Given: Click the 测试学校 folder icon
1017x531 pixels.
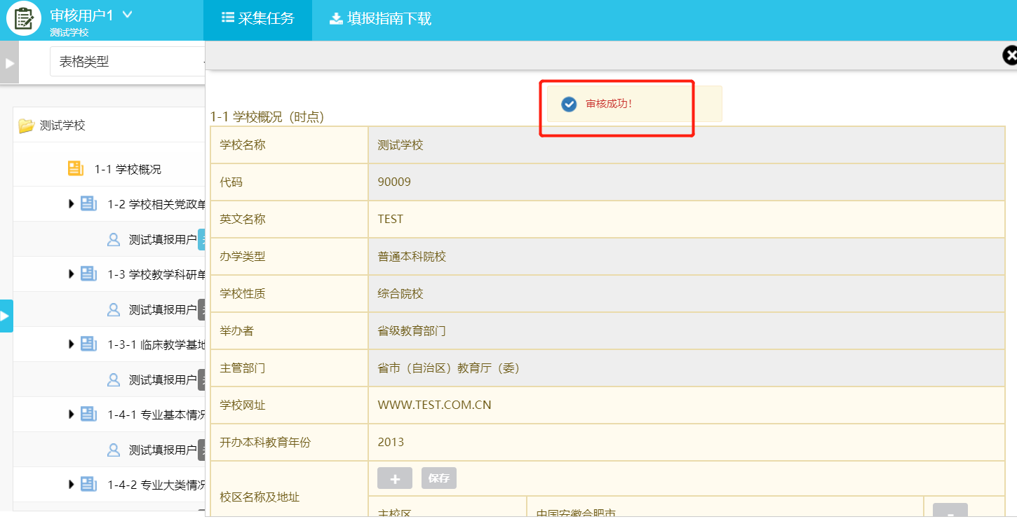Looking at the screenshot, I should tap(27, 126).
